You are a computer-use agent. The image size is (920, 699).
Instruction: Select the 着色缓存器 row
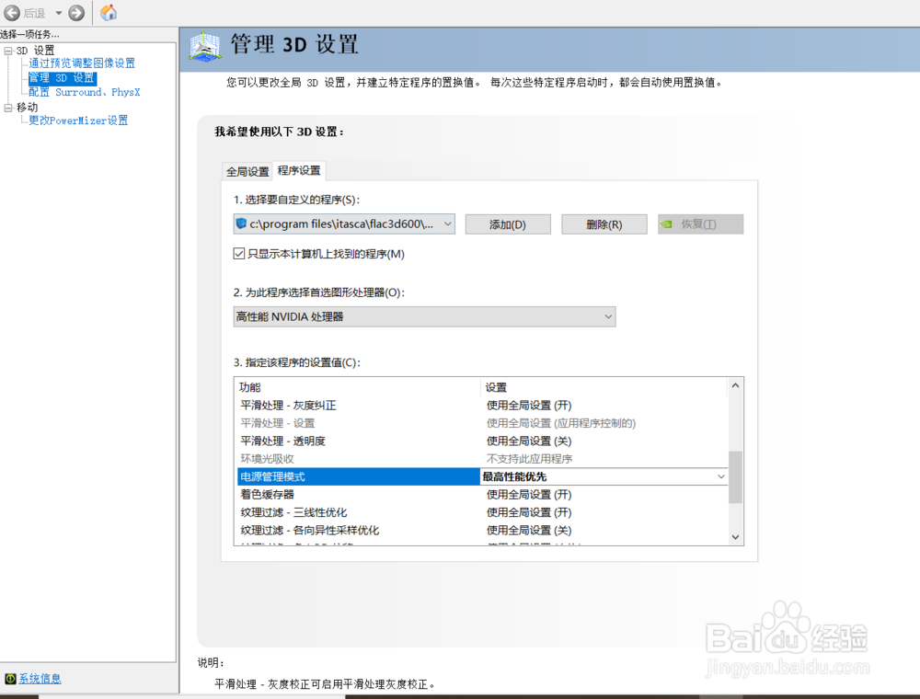481,494
